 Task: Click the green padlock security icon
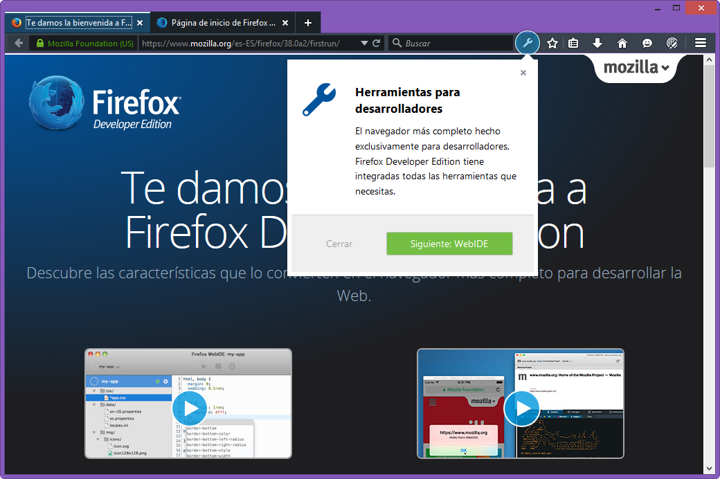(x=40, y=43)
